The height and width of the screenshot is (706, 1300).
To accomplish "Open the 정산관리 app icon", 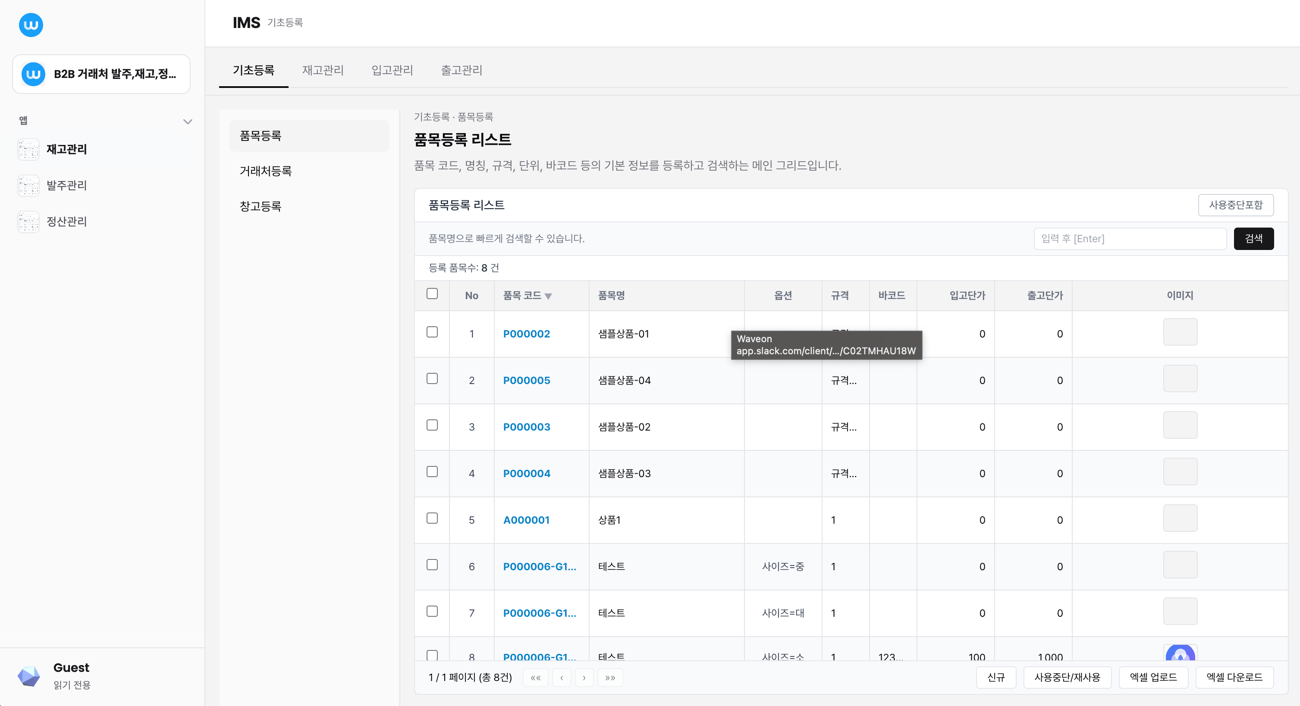I will point(28,222).
